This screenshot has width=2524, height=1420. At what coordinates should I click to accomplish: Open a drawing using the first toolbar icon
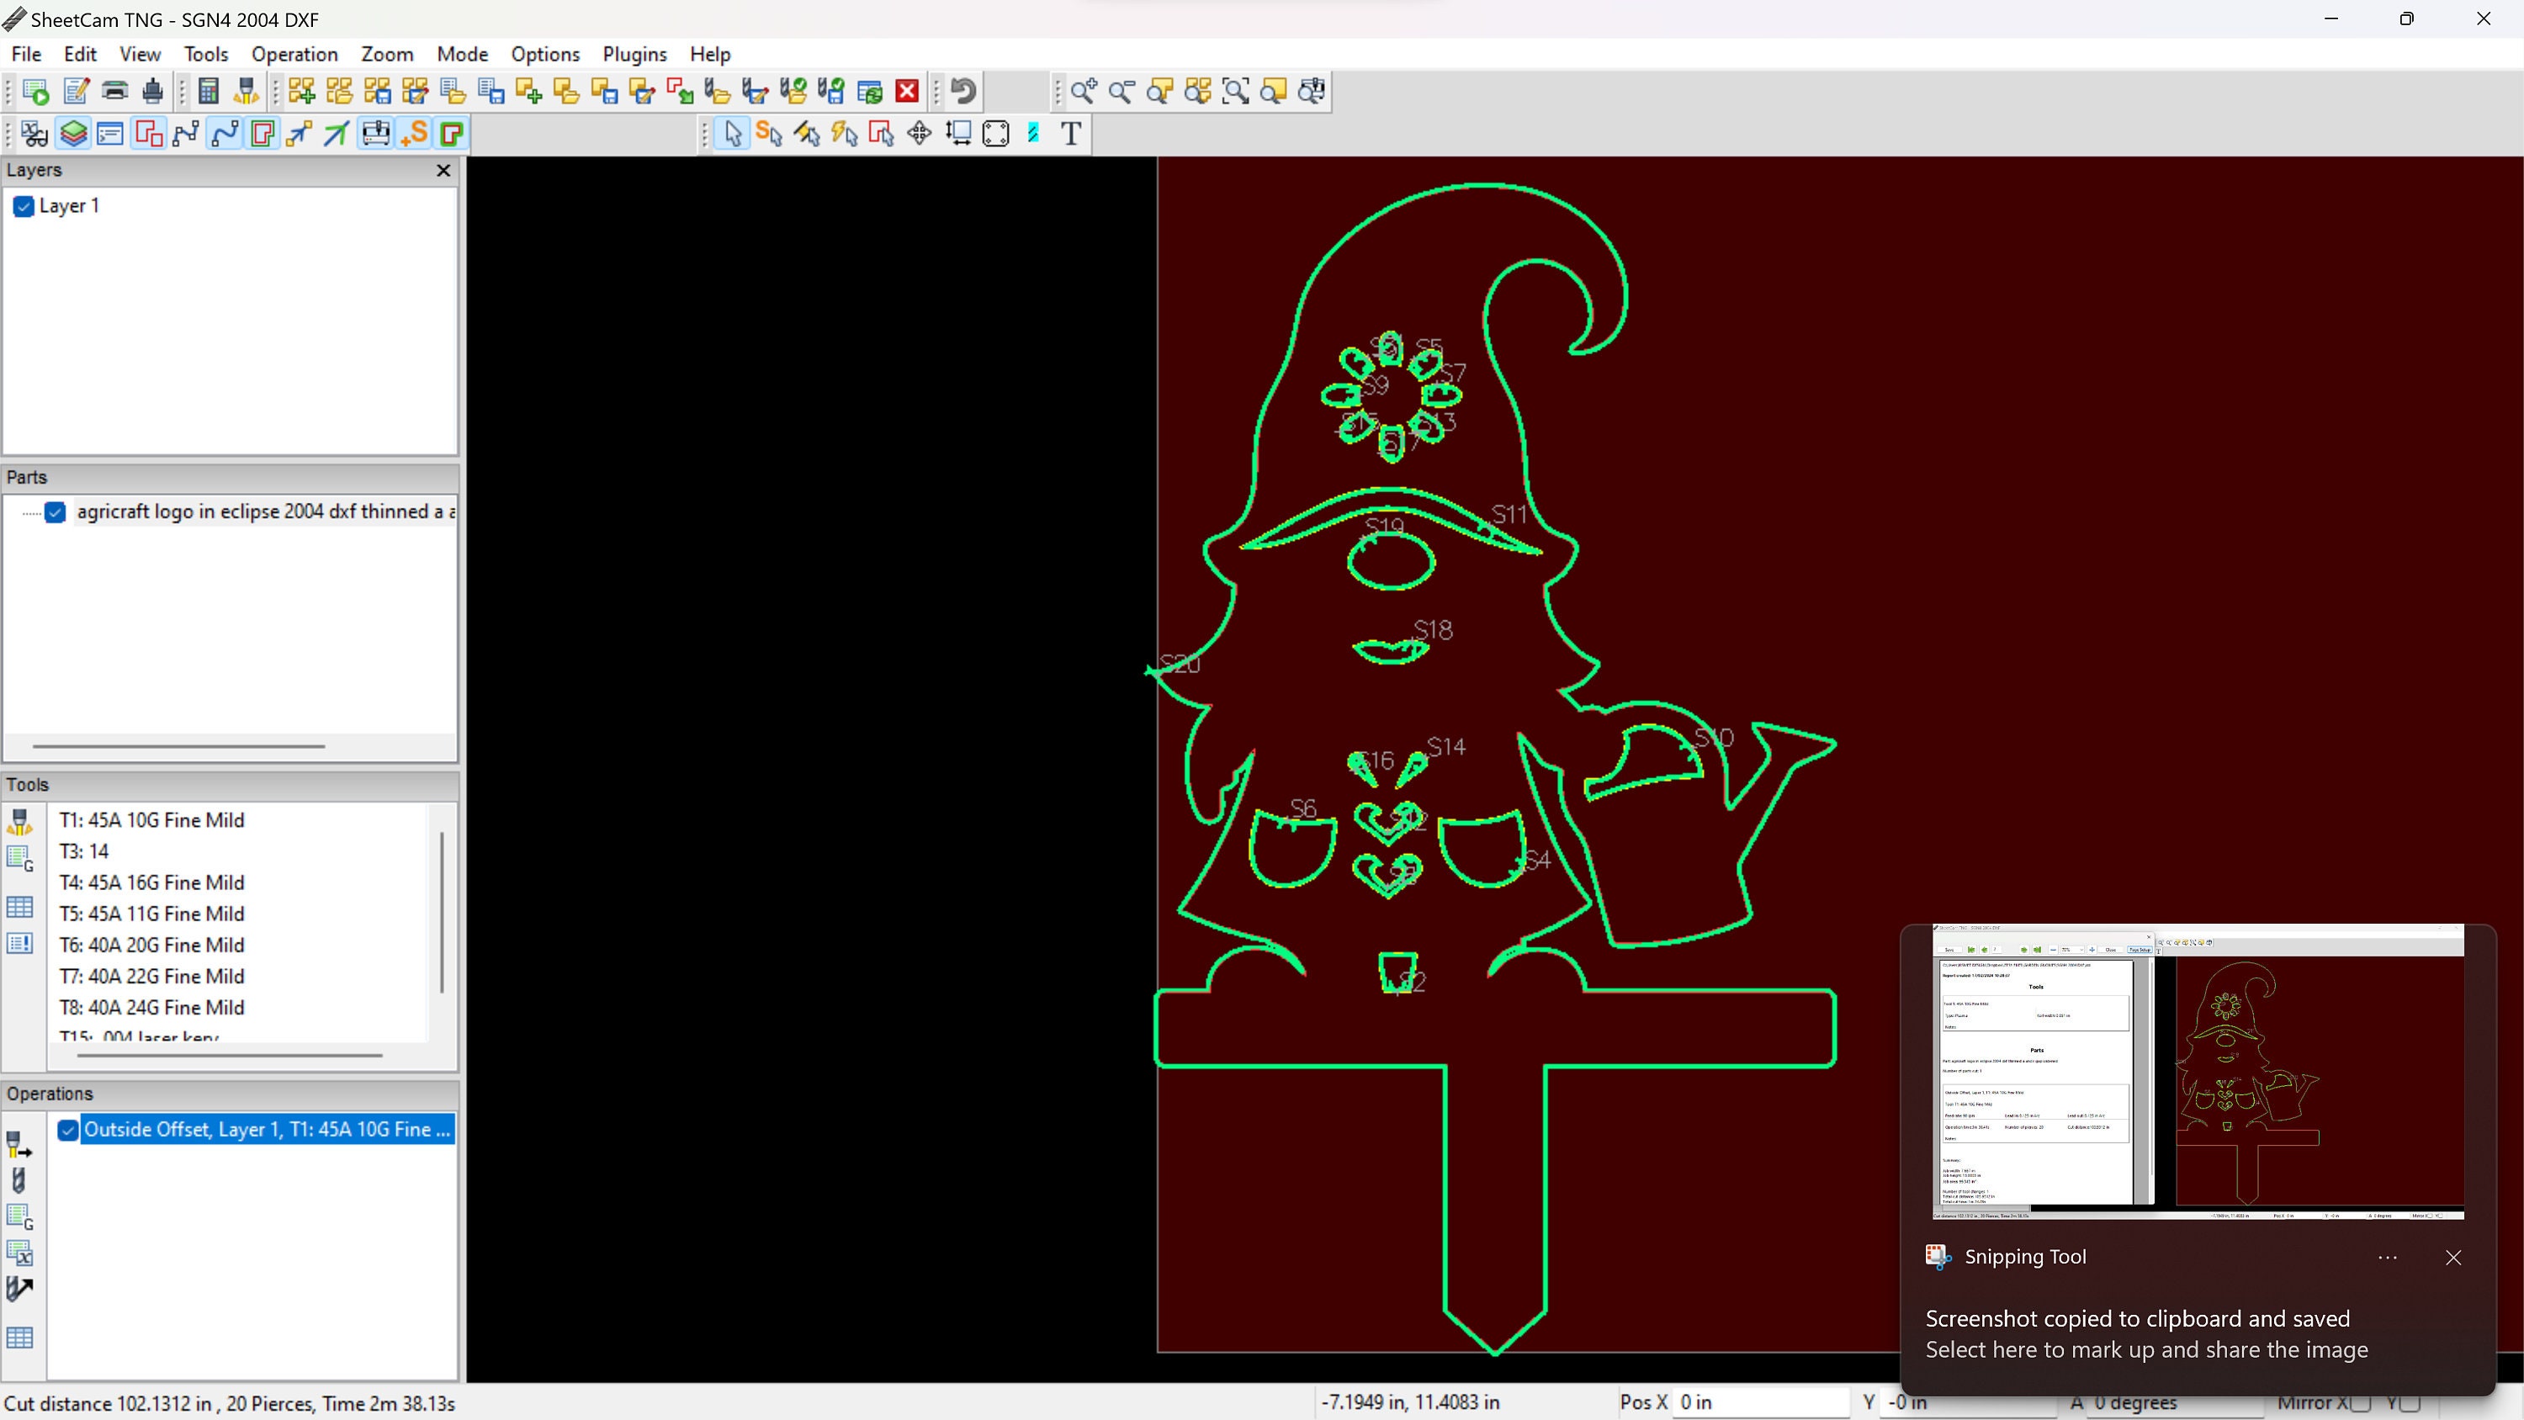pyautogui.click(x=35, y=90)
